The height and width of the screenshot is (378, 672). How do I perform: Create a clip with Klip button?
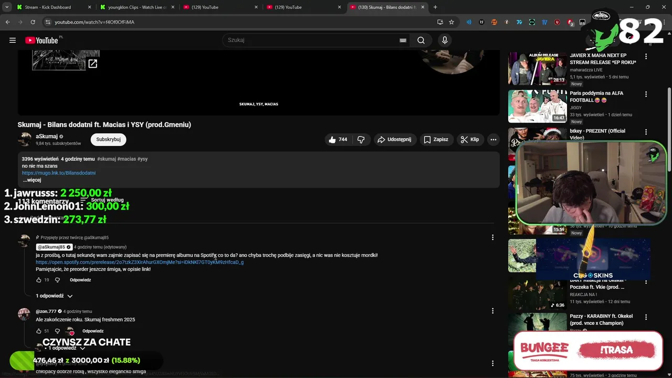pyautogui.click(x=469, y=140)
